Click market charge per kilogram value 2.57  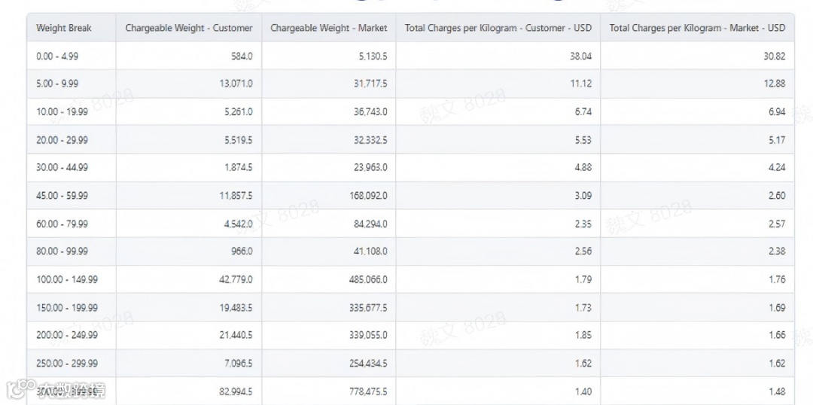[x=777, y=224]
